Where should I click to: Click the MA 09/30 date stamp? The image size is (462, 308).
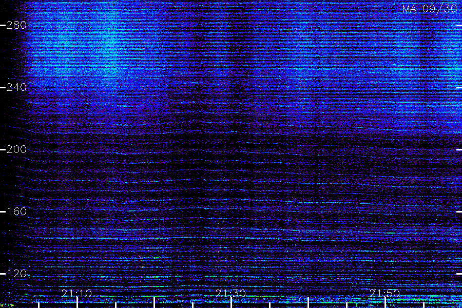[430, 9]
